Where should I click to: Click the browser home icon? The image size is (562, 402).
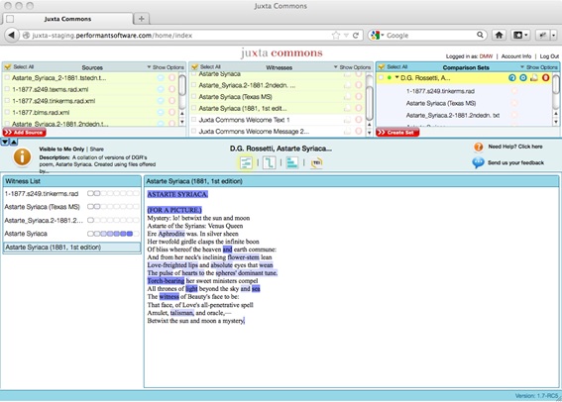(499, 35)
